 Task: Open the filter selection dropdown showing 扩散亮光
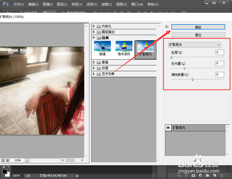pos(194,45)
